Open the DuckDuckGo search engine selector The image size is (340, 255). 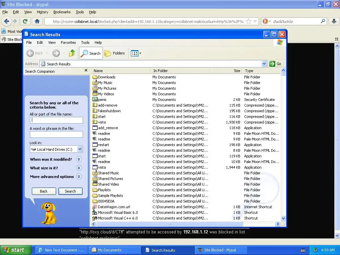click(267, 21)
